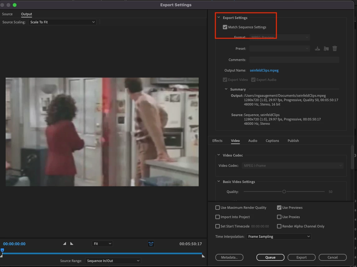Open the Fit zoom level dropdown
The image size is (357, 267).
coord(102,244)
